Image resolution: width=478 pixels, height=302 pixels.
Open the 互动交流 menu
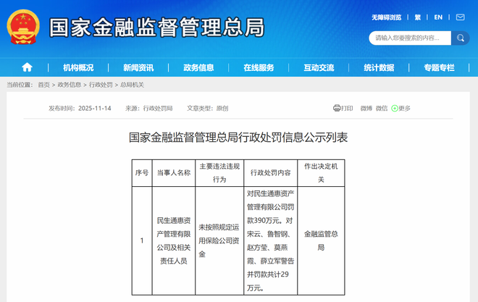(319, 67)
